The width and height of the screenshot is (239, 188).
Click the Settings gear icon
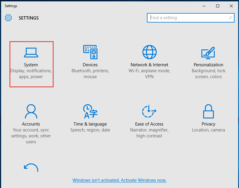tap(8, 18)
